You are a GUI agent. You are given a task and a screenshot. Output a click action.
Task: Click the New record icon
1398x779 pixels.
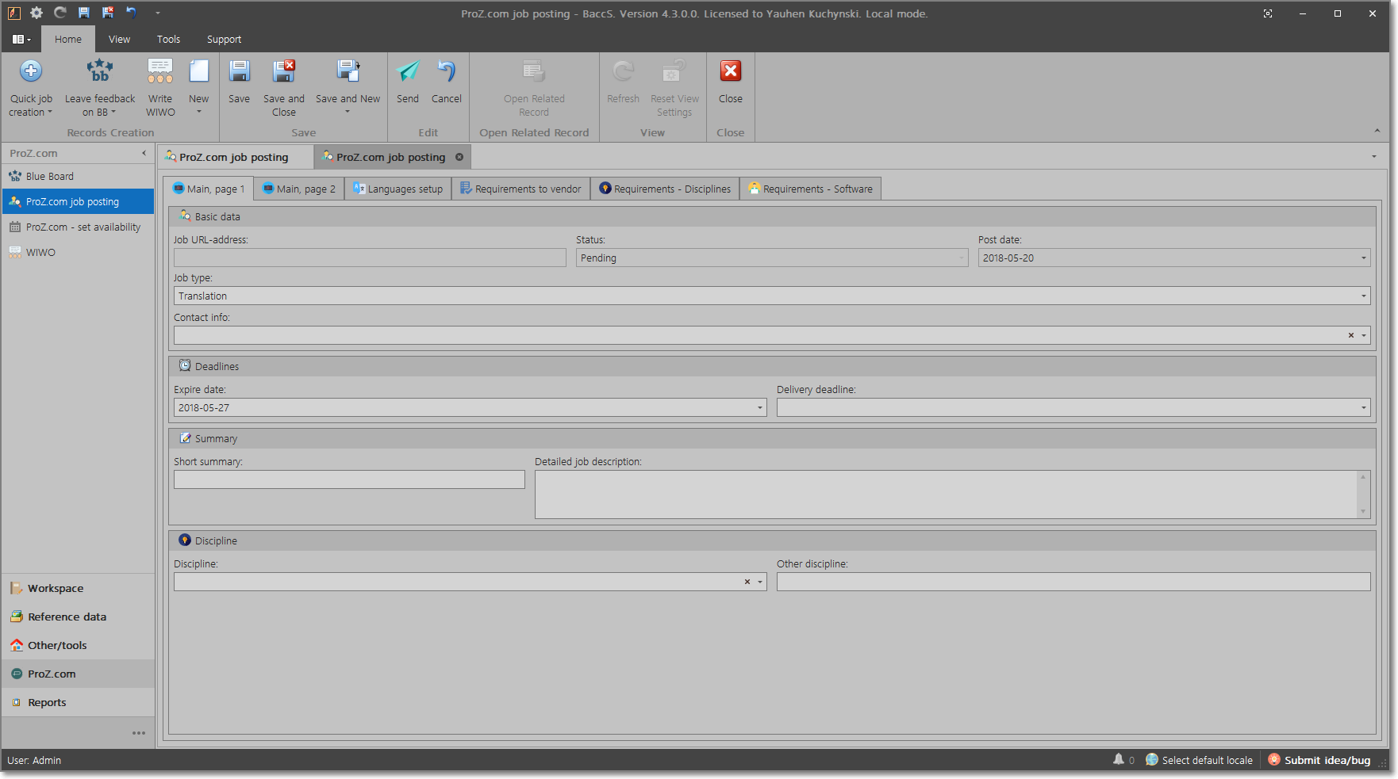point(199,71)
